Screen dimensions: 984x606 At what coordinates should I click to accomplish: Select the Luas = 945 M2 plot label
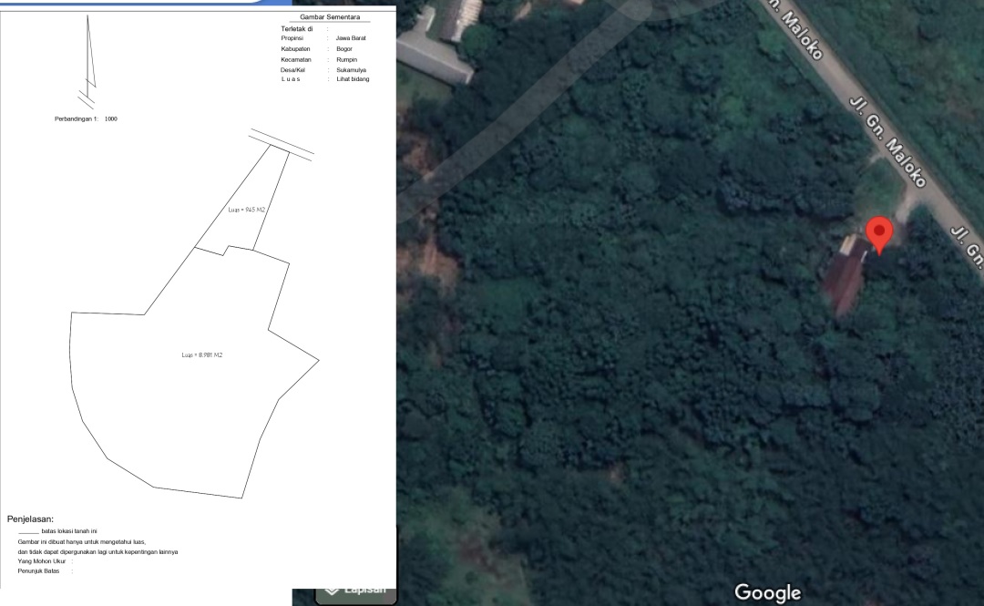[246, 210]
